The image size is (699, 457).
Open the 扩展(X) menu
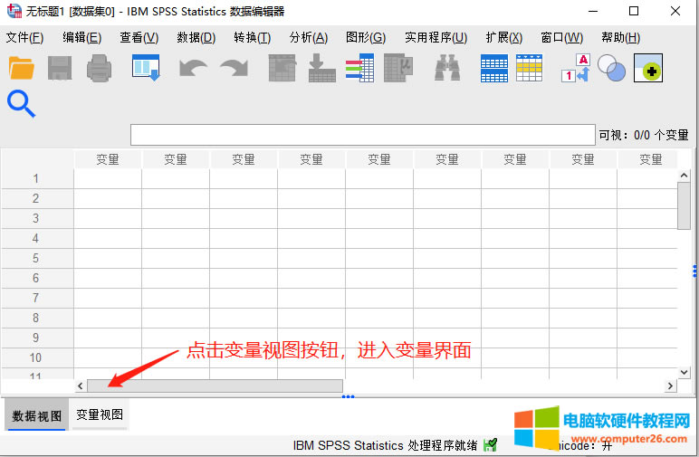(x=504, y=38)
